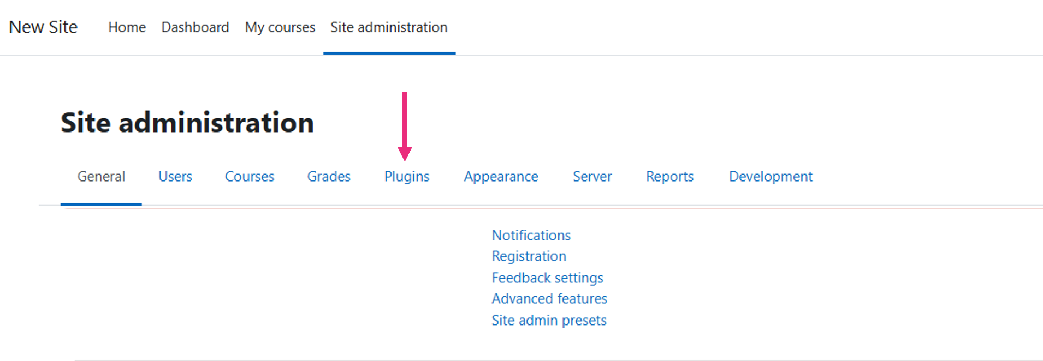This screenshot has height=361, width=1043.
Task: Switch to the General tab
Action: pyautogui.click(x=101, y=176)
